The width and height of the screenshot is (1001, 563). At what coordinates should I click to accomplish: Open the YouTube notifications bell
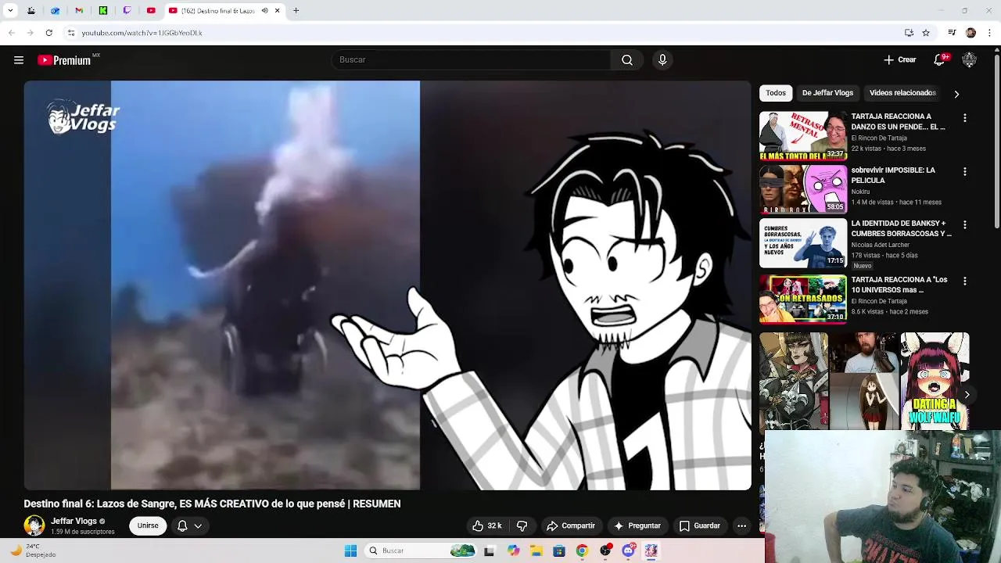pyautogui.click(x=940, y=60)
